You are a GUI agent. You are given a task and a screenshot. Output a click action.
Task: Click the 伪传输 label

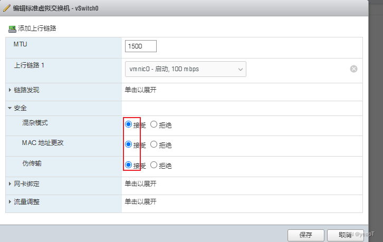click(x=32, y=163)
